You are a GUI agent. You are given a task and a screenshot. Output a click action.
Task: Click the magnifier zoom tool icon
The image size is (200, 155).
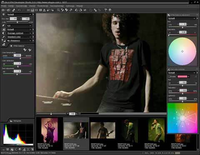(58, 10)
